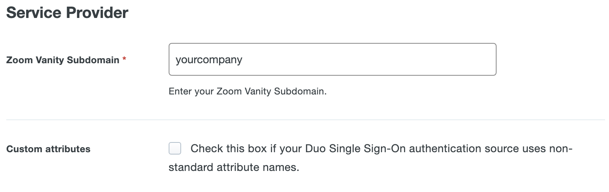The height and width of the screenshot is (192, 609).
Task: Click the Zoom Vanity Subdomain input field
Action: 332,59
